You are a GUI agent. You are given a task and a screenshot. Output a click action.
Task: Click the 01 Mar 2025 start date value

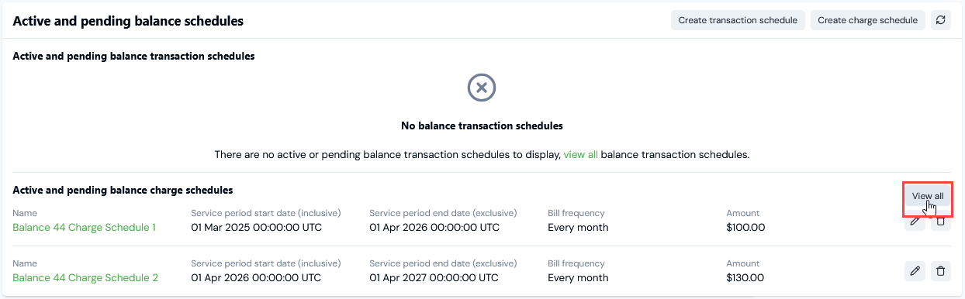coord(256,228)
